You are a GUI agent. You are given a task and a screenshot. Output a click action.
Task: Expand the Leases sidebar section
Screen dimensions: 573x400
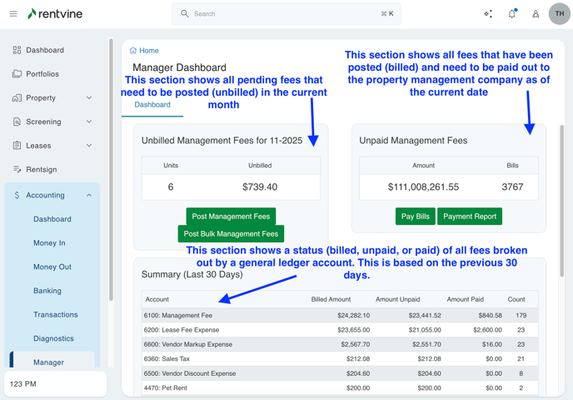89,146
